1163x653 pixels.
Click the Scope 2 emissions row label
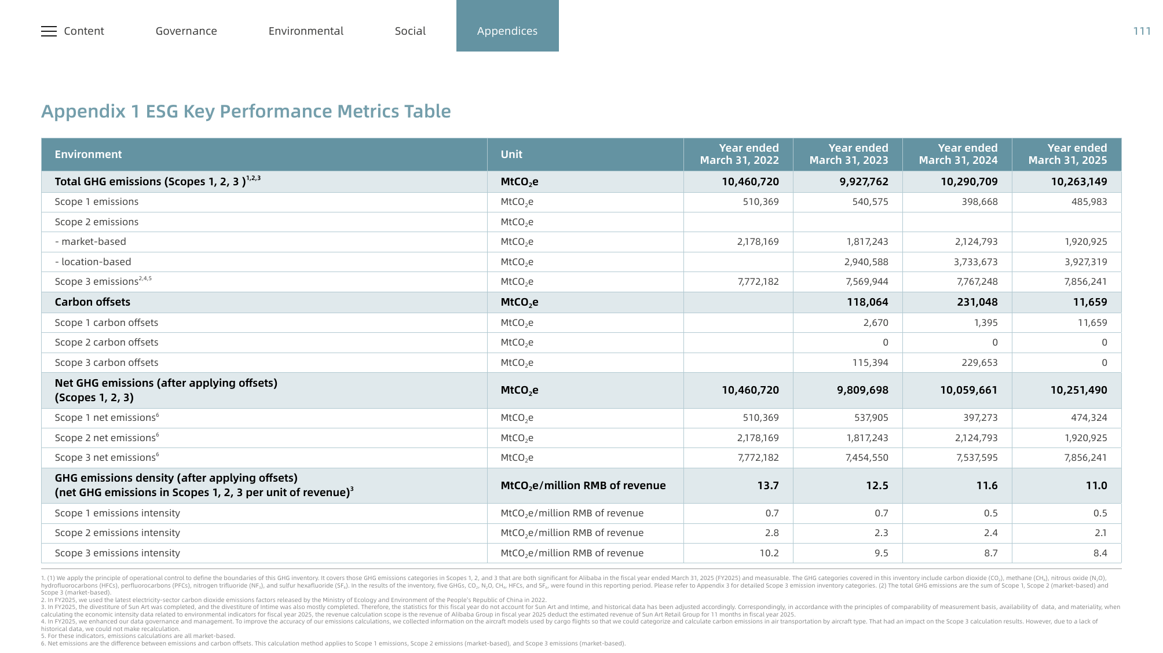tap(97, 222)
